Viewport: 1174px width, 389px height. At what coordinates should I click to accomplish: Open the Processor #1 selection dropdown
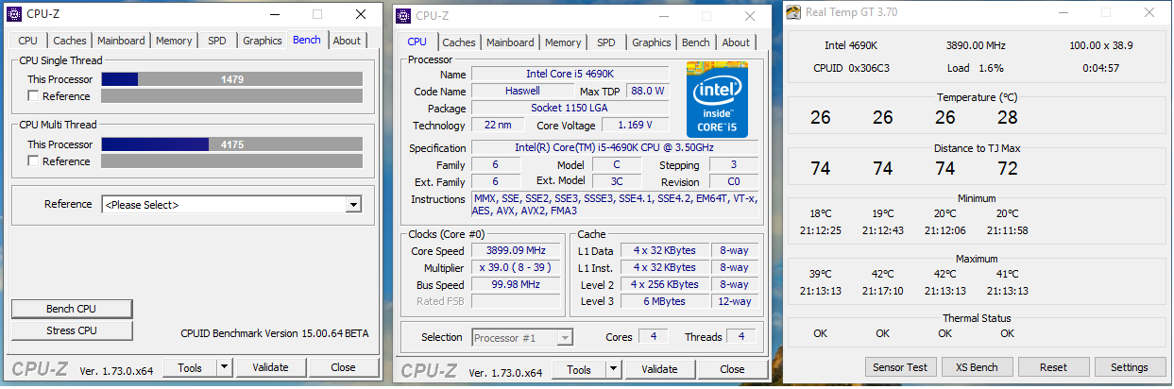click(565, 337)
